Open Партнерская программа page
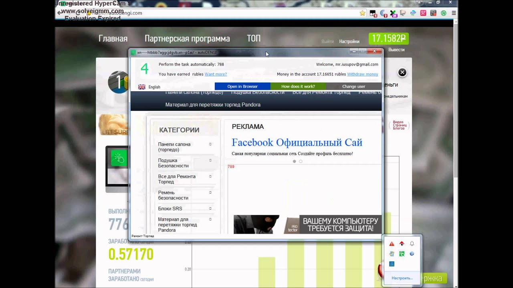 pyautogui.click(x=187, y=39)
